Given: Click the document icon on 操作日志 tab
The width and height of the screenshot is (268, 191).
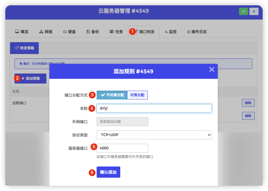Looking at the screenshot, I should (189, 32).
